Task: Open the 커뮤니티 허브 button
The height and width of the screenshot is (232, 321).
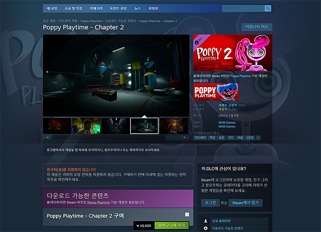Action: 257,27
